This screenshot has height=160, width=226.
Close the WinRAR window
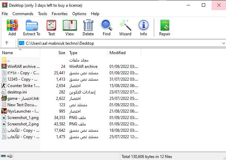tap(219, 5)
